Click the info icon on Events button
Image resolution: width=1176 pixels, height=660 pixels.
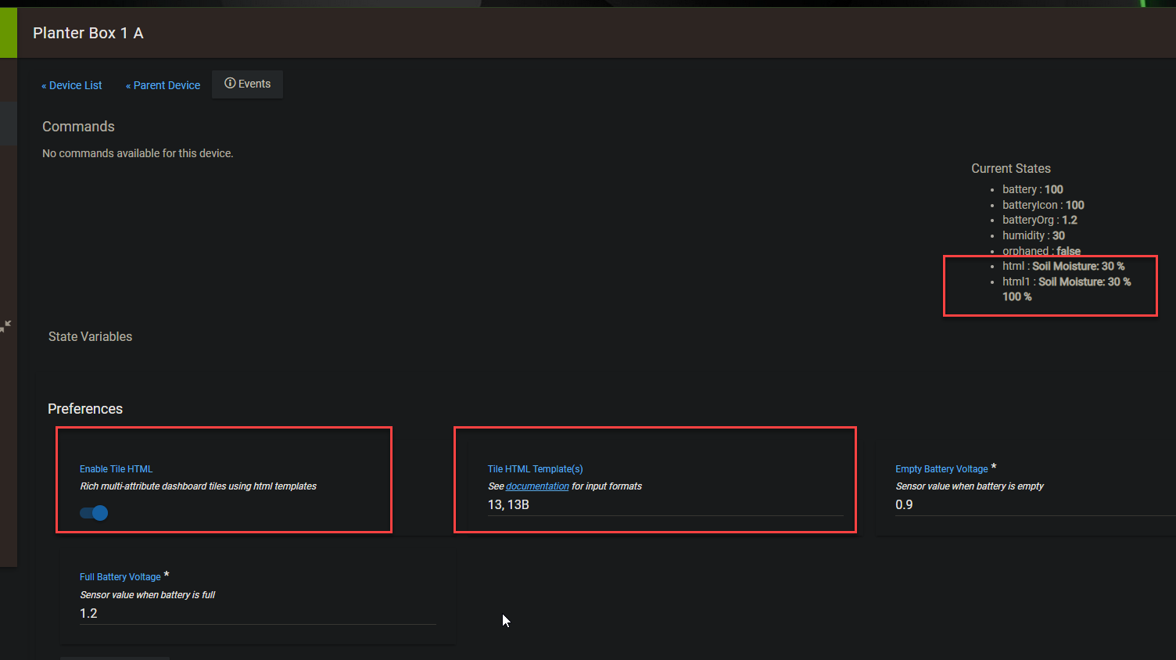coord(230,84)
